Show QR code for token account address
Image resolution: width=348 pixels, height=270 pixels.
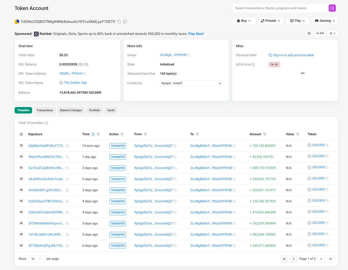pyautogui.click(x=125, y=22)
